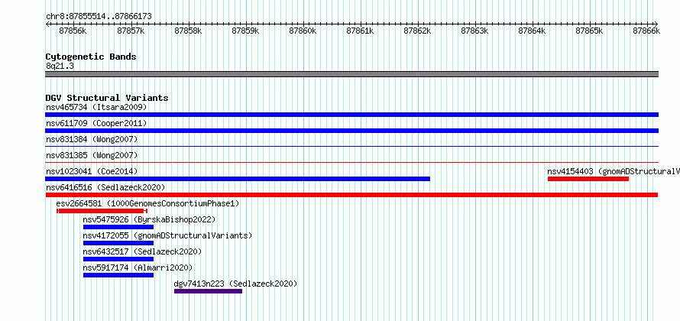Click the 87861k ruler tick label
The height and width of the screenshot is (321, 680).
(361, 31)
